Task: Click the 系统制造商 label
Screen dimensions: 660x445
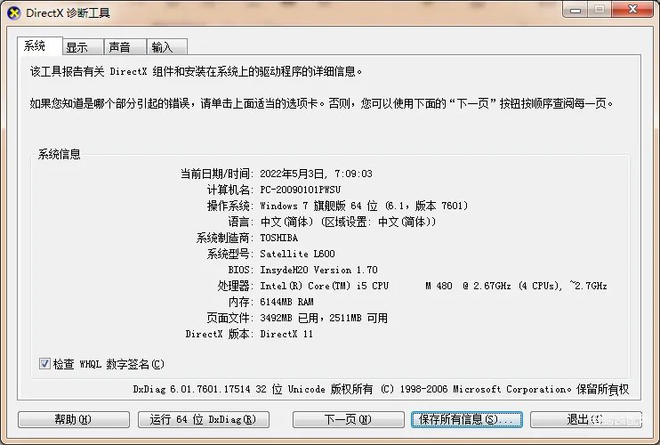Action: pyautogui.click(x=225, y=238)
